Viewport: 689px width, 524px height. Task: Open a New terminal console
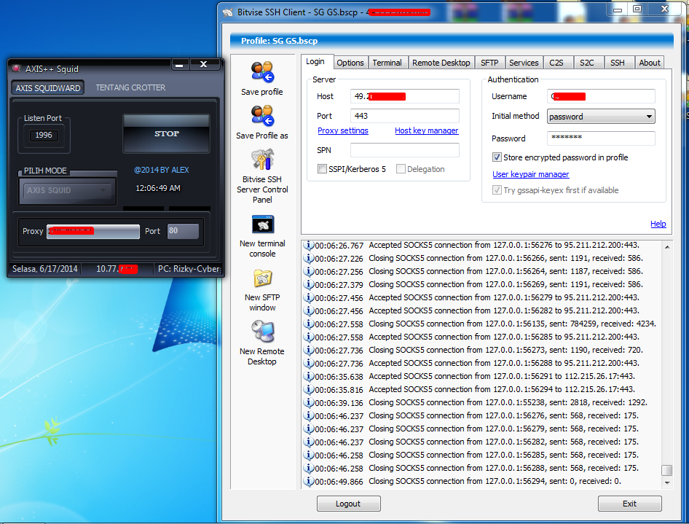[x=262, y=224]
